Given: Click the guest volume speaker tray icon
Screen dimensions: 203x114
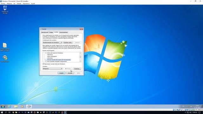Looking at the screenshot, I should pyautogui.click(x=191, y=106).
